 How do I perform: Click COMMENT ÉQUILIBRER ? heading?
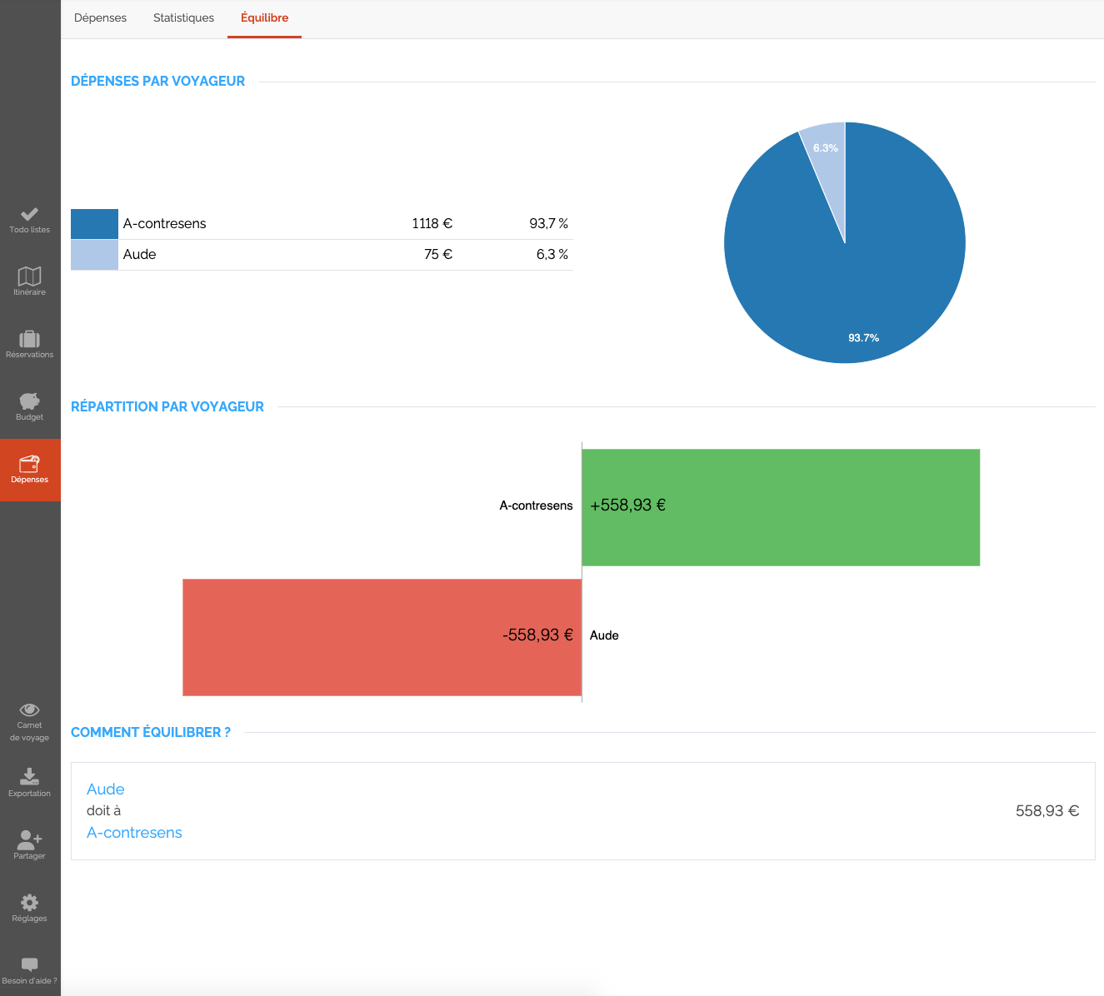pyautogui.click(x=150, y=733)
